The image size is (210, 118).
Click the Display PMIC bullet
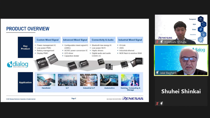tap(43, 53)
